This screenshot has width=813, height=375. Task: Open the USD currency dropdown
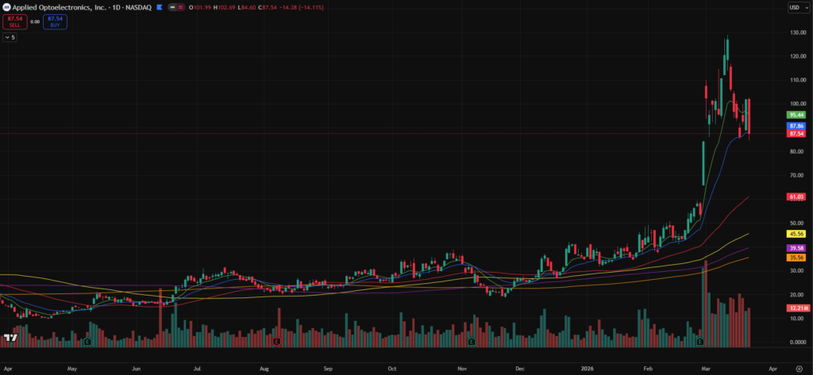click(x=796, y=7)
